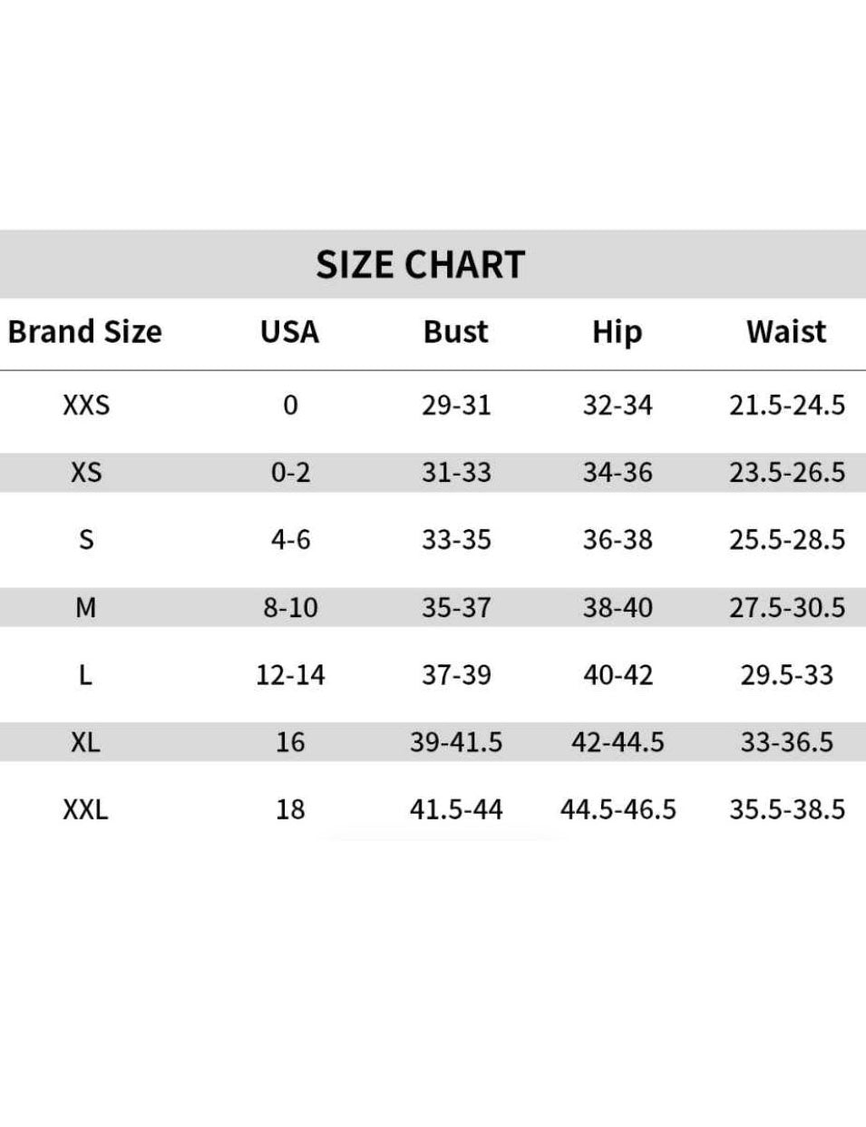Click USA size 8-10 cell
Screen dimensions: 866x1127
pos(290,607)
